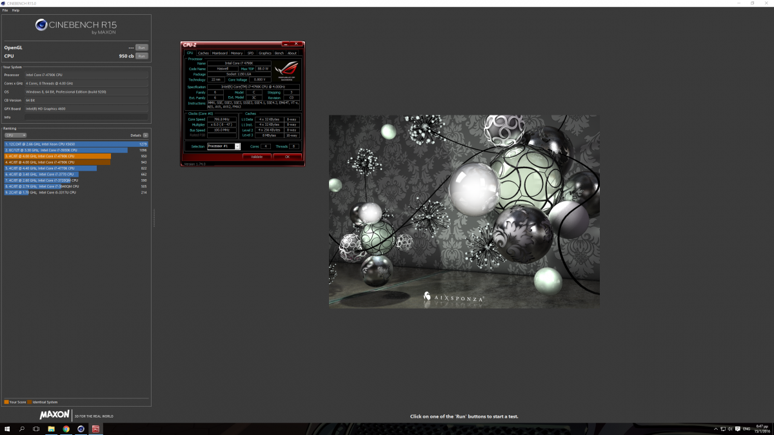The image size is (774, 435).
Task: Click the Specification value in CPU-Z
Action: tap(253, 87)
